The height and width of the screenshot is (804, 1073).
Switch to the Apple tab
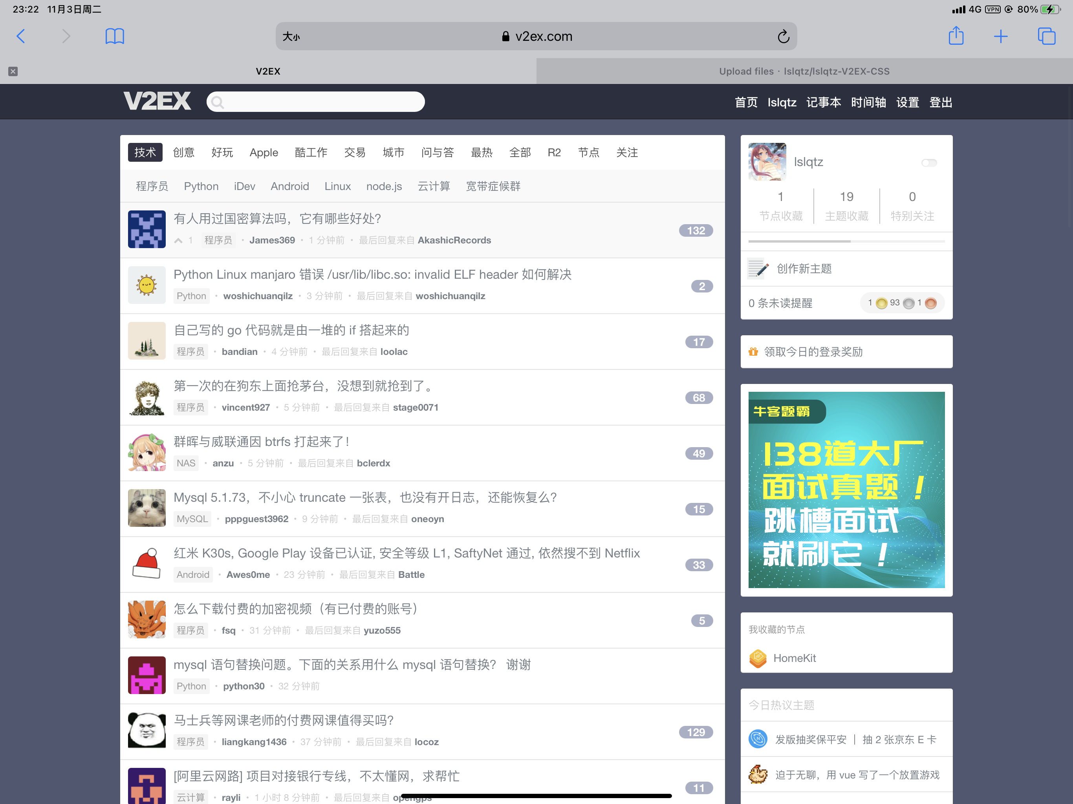(x=264, y=153)
